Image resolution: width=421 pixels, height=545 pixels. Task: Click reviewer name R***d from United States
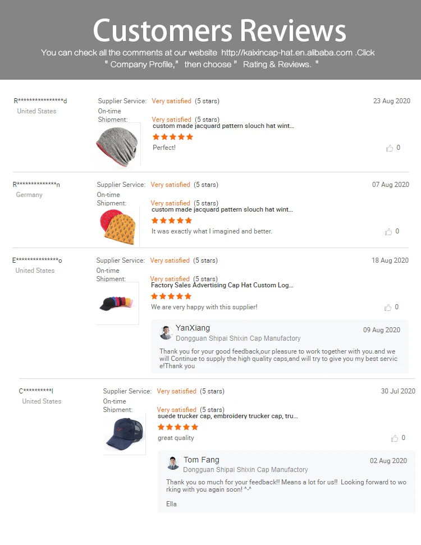(x=40, y=101)
